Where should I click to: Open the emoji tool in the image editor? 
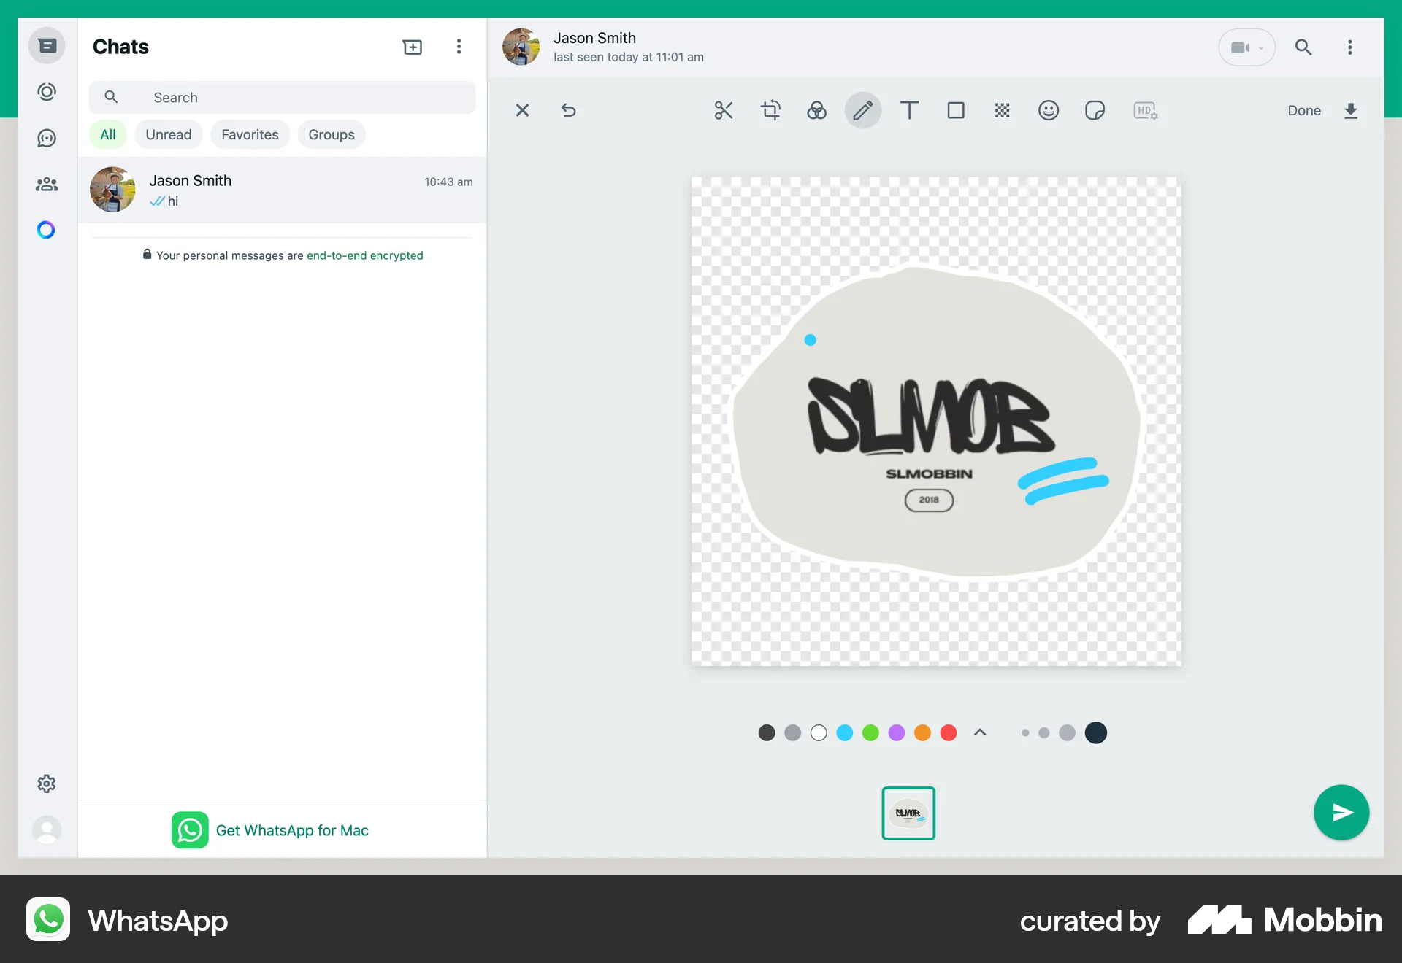coord(1049,110)
